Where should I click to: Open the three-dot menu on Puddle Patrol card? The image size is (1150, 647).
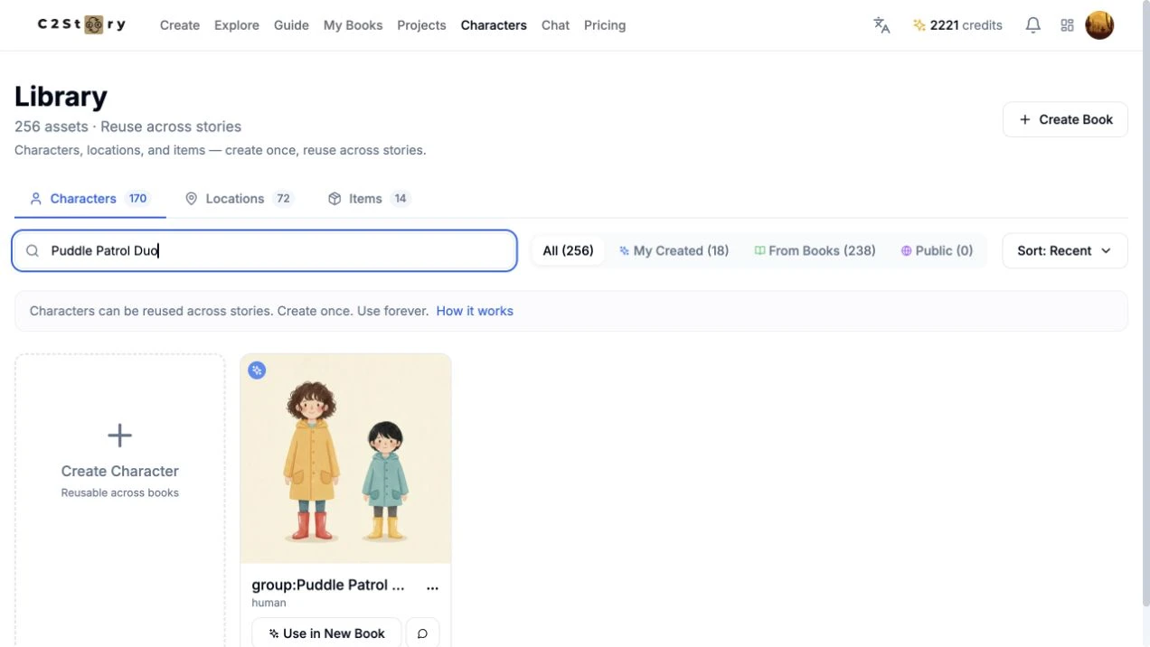432,586
